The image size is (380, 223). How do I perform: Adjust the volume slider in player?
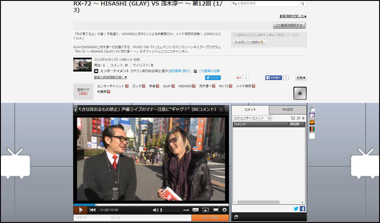pyautogui.click(x=170, y=210)
